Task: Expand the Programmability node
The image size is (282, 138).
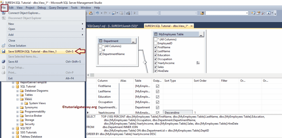Action: [x=17, y=112]
